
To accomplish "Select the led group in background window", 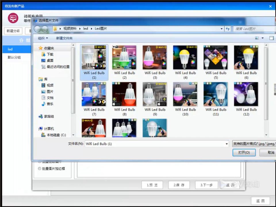I will [17, 49].
